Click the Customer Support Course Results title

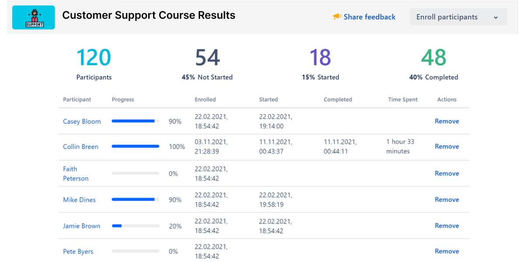point(149,15)
